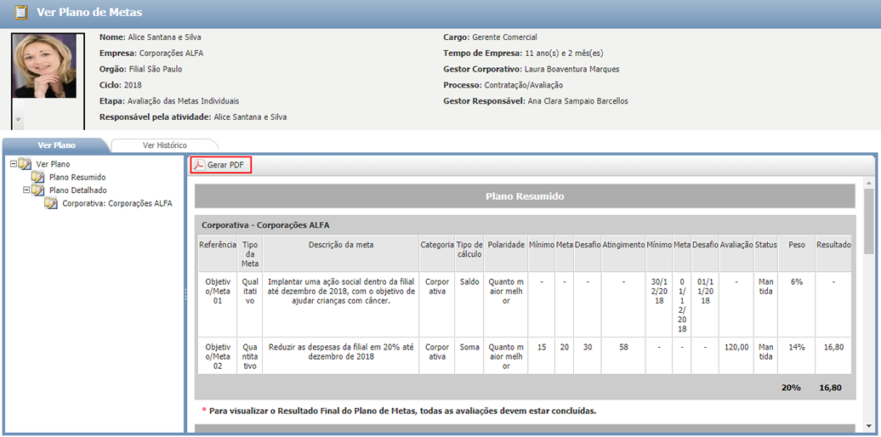Expand the arrow below the employee photo

18,120
